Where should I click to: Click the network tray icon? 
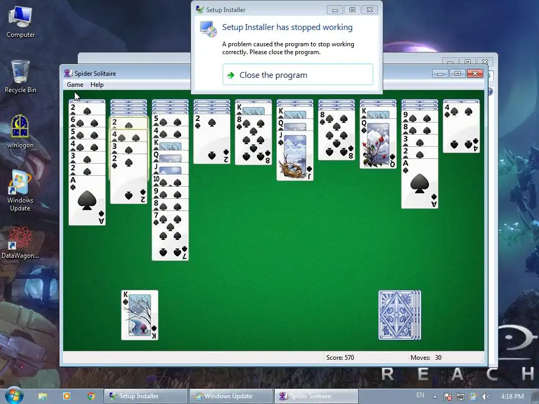pyautogui.click(x=461, y=397)
